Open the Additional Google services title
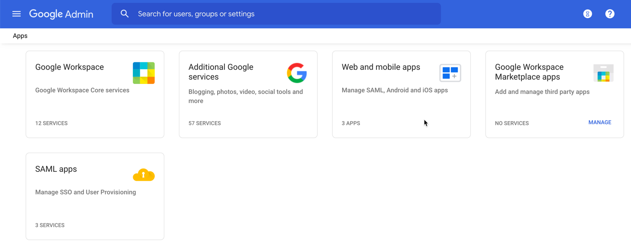This screenshot has height=247, width=631. tap(221, 72)
